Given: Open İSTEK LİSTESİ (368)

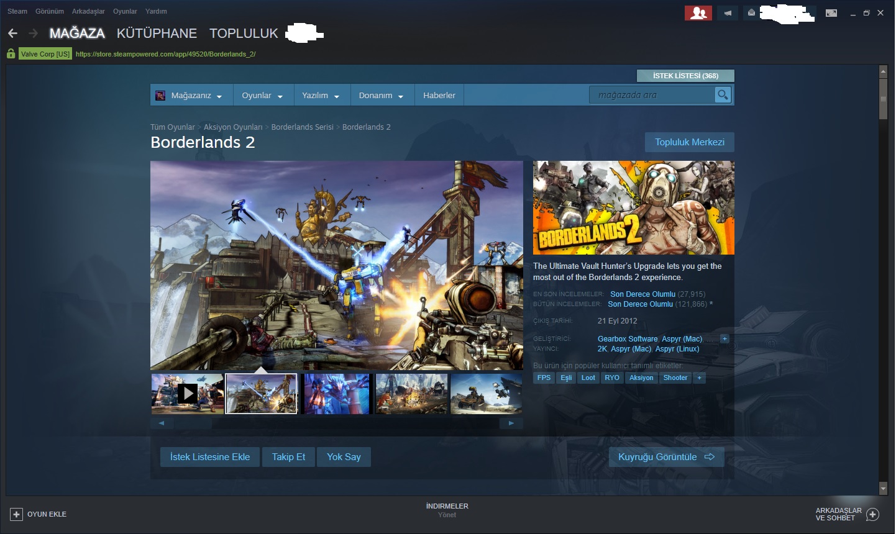Looking at the screenshot, I should click(685, 76).
